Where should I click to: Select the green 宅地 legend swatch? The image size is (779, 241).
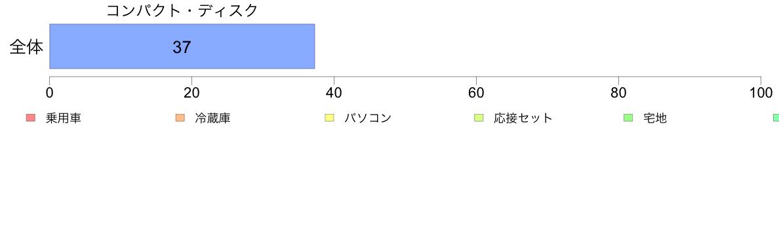pos(628,118)
